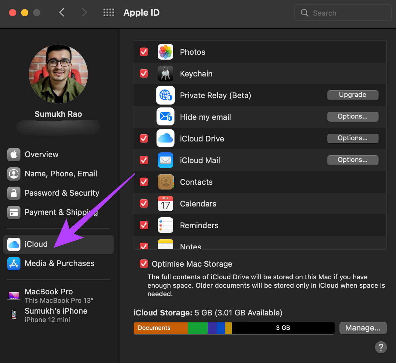Screen dimensions: 396x363
Task: Open Name, Phone, Email section
Action: coord(58,174)
